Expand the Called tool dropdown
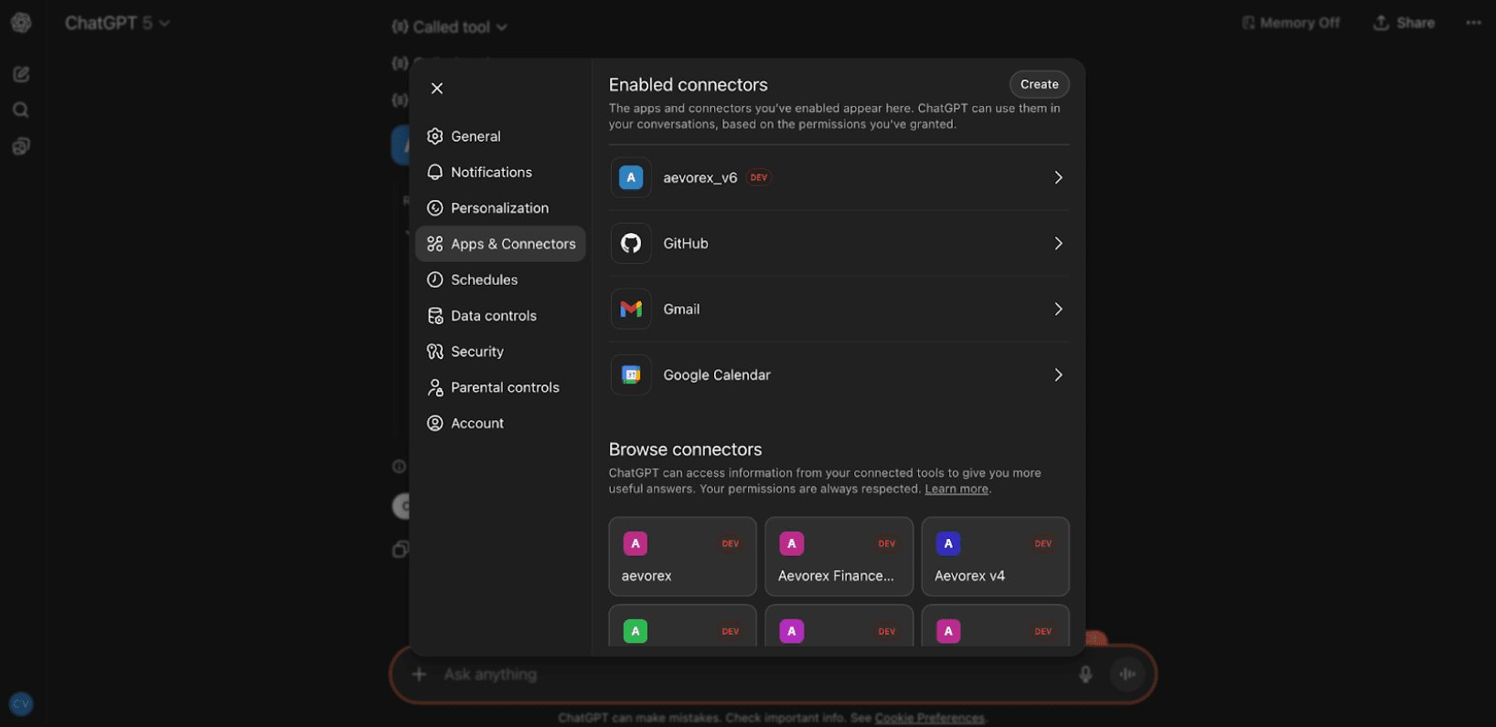 (x=450, y=27)
